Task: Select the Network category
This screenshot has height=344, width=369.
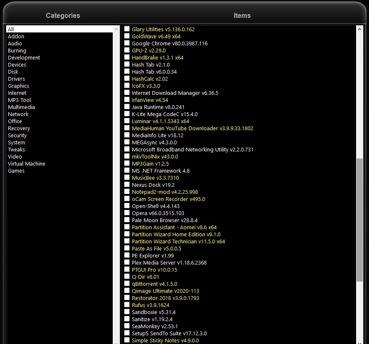Action: pos(18,114)
